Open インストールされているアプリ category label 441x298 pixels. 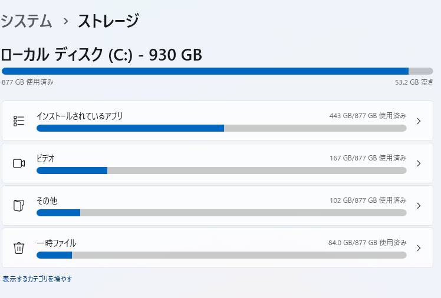point(80,116)
